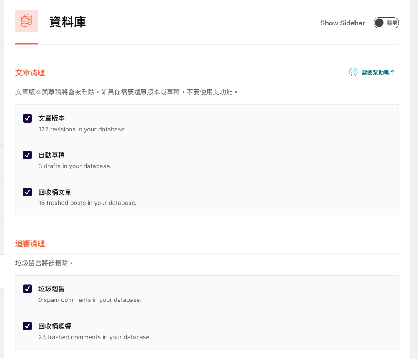Uncheck the 回收桶迴響 trashed comments checkbox
The height and width of the screenshot is (359, 418).
click(x=27, y=326)
